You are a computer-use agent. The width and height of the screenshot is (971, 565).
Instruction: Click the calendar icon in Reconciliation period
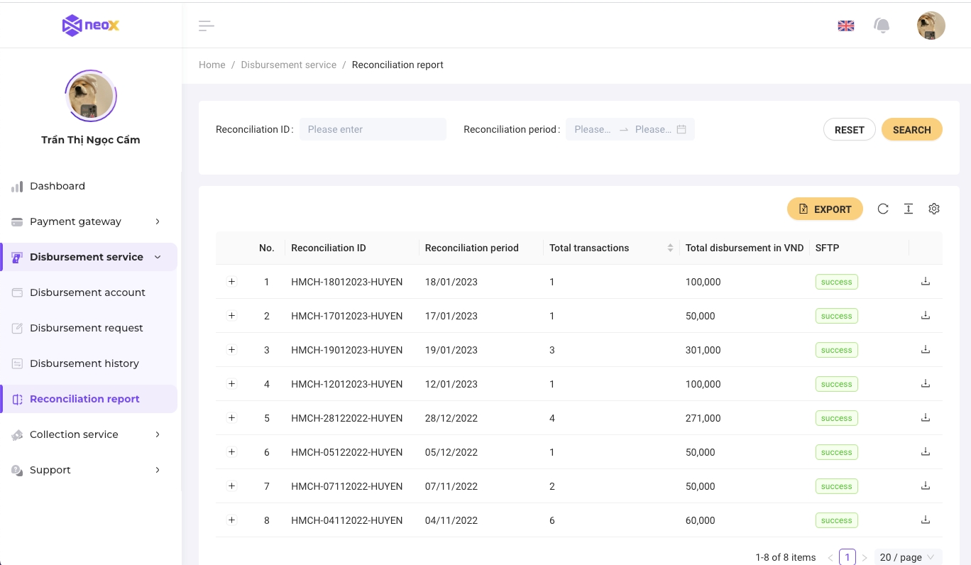click(x=681, y=129)
